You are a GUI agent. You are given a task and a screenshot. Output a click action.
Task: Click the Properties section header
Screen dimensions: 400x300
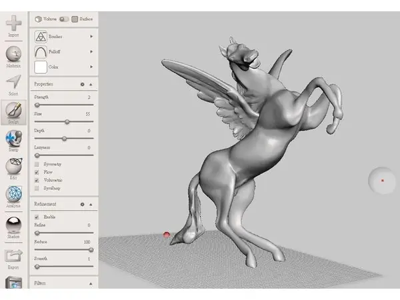pos(64,84)
